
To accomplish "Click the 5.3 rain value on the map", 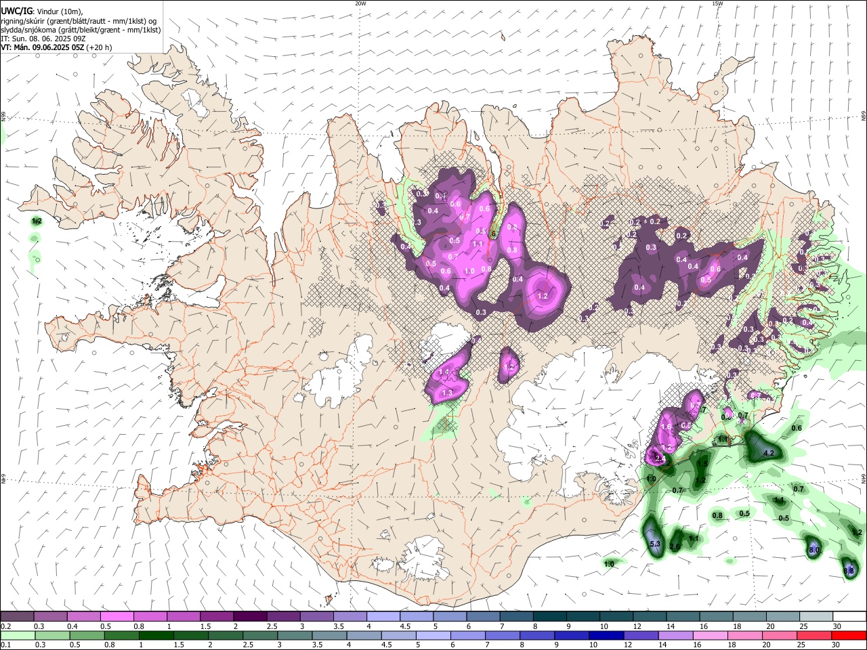I will (x=655, y=544).
